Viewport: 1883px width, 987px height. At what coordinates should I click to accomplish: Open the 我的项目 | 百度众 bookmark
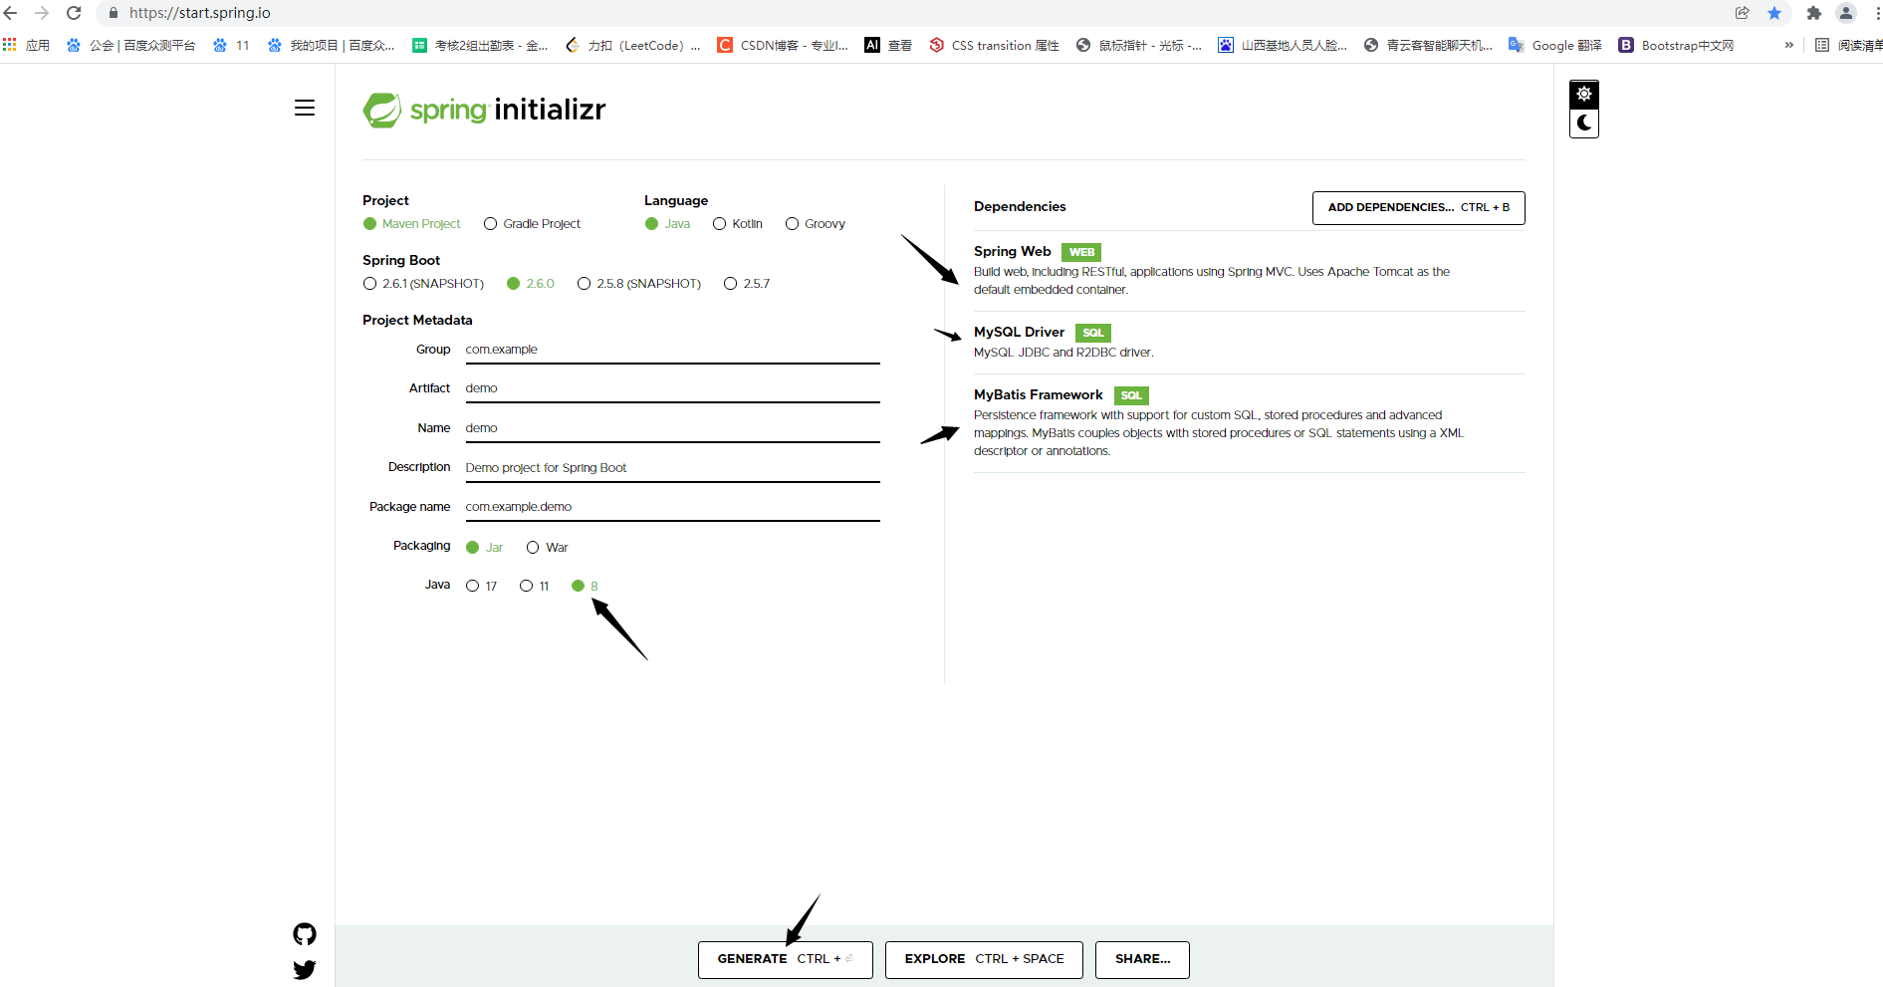pyautogui.click(x=332, y=45)
